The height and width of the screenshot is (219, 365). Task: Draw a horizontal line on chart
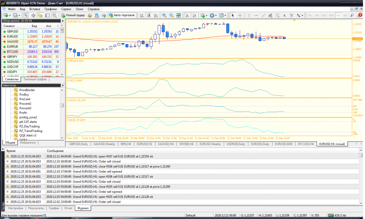[x=256, y=15]
